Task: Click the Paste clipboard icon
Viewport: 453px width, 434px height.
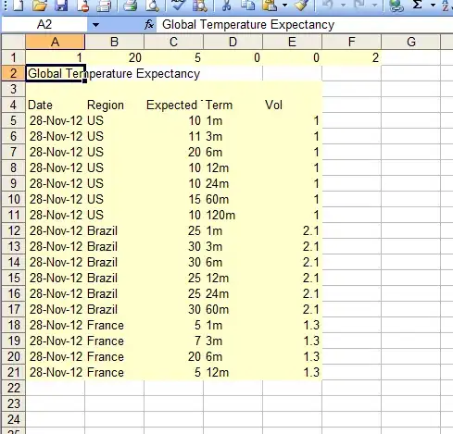Action: [270, 5]
